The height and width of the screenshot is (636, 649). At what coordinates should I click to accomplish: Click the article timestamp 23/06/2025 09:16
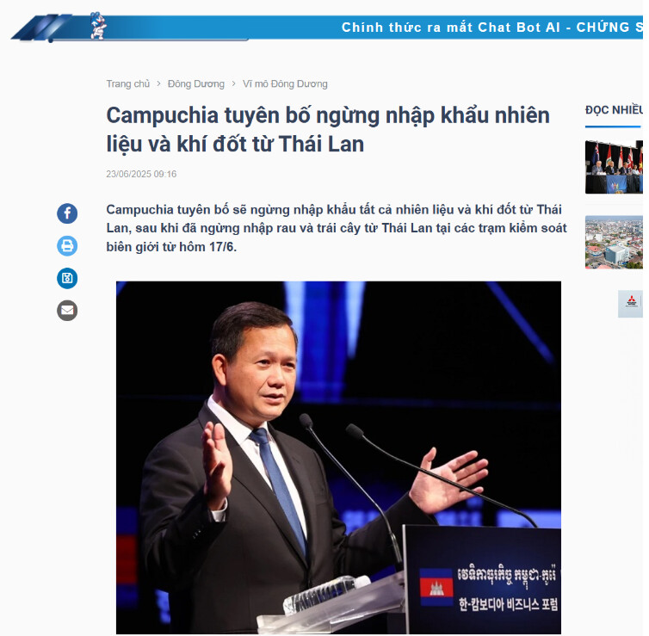(x=141, y=174)
